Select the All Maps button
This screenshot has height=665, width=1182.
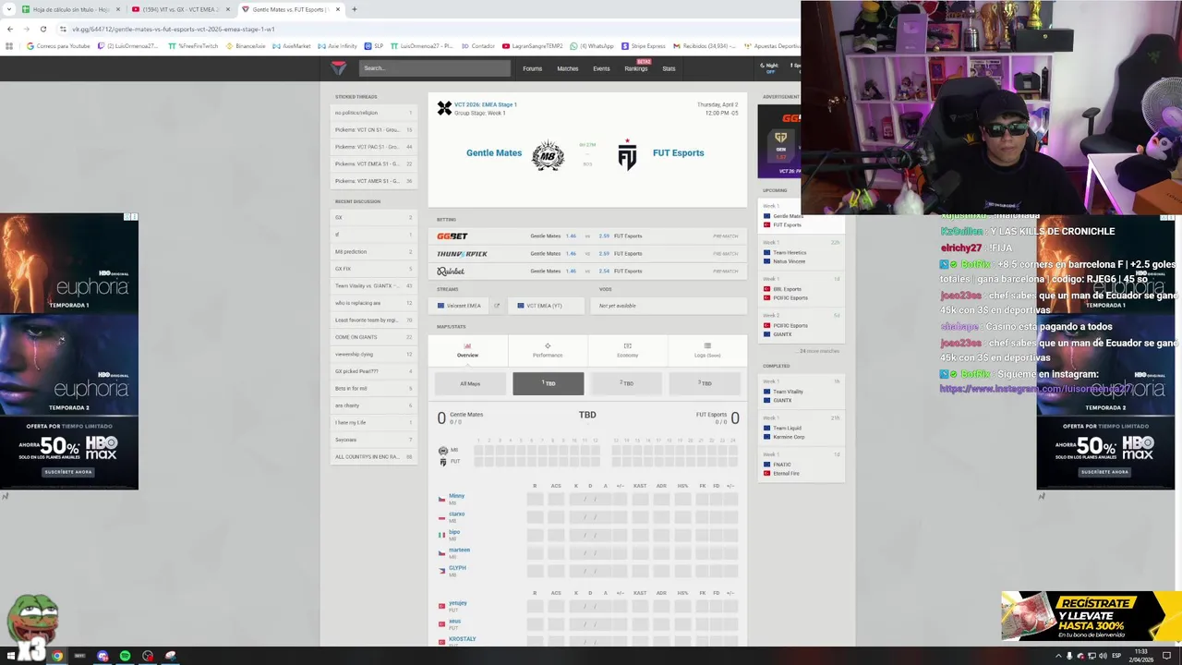[470, 383]
